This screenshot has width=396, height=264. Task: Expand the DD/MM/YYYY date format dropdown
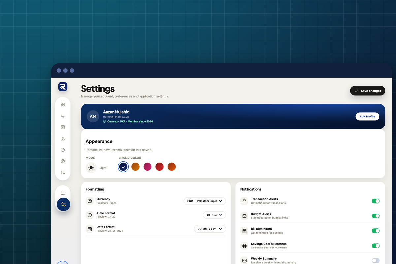click(210, 229)
